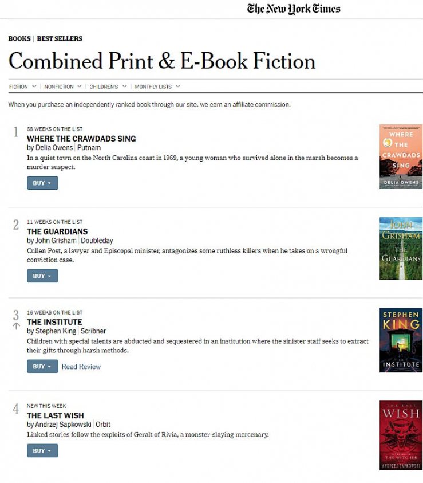This screenshot has height=483, width=423.
Task: Open the Read Review link for The Institute
Action: pyautogui.click(x=81, y=366)
